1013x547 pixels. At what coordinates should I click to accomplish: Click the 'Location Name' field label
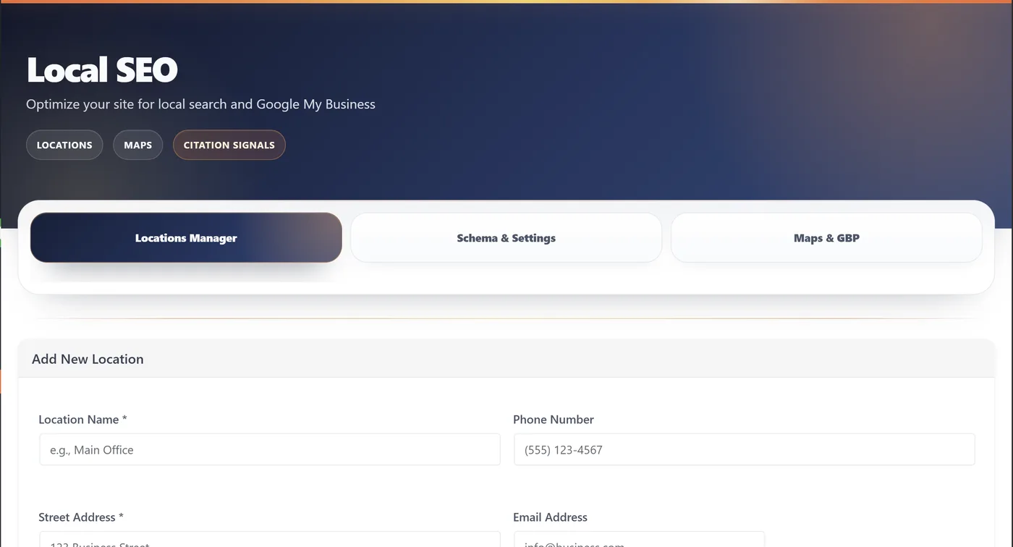78,420
